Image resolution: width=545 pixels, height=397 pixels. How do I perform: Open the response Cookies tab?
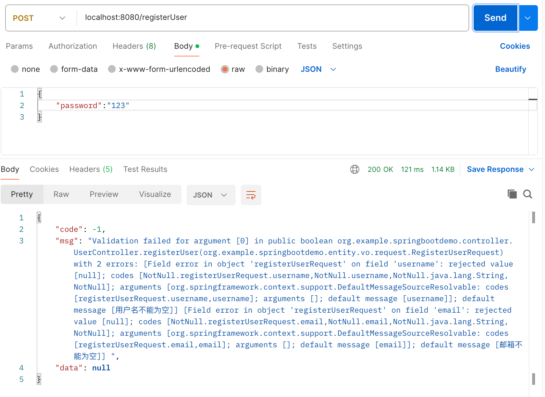tap(44, 169)
